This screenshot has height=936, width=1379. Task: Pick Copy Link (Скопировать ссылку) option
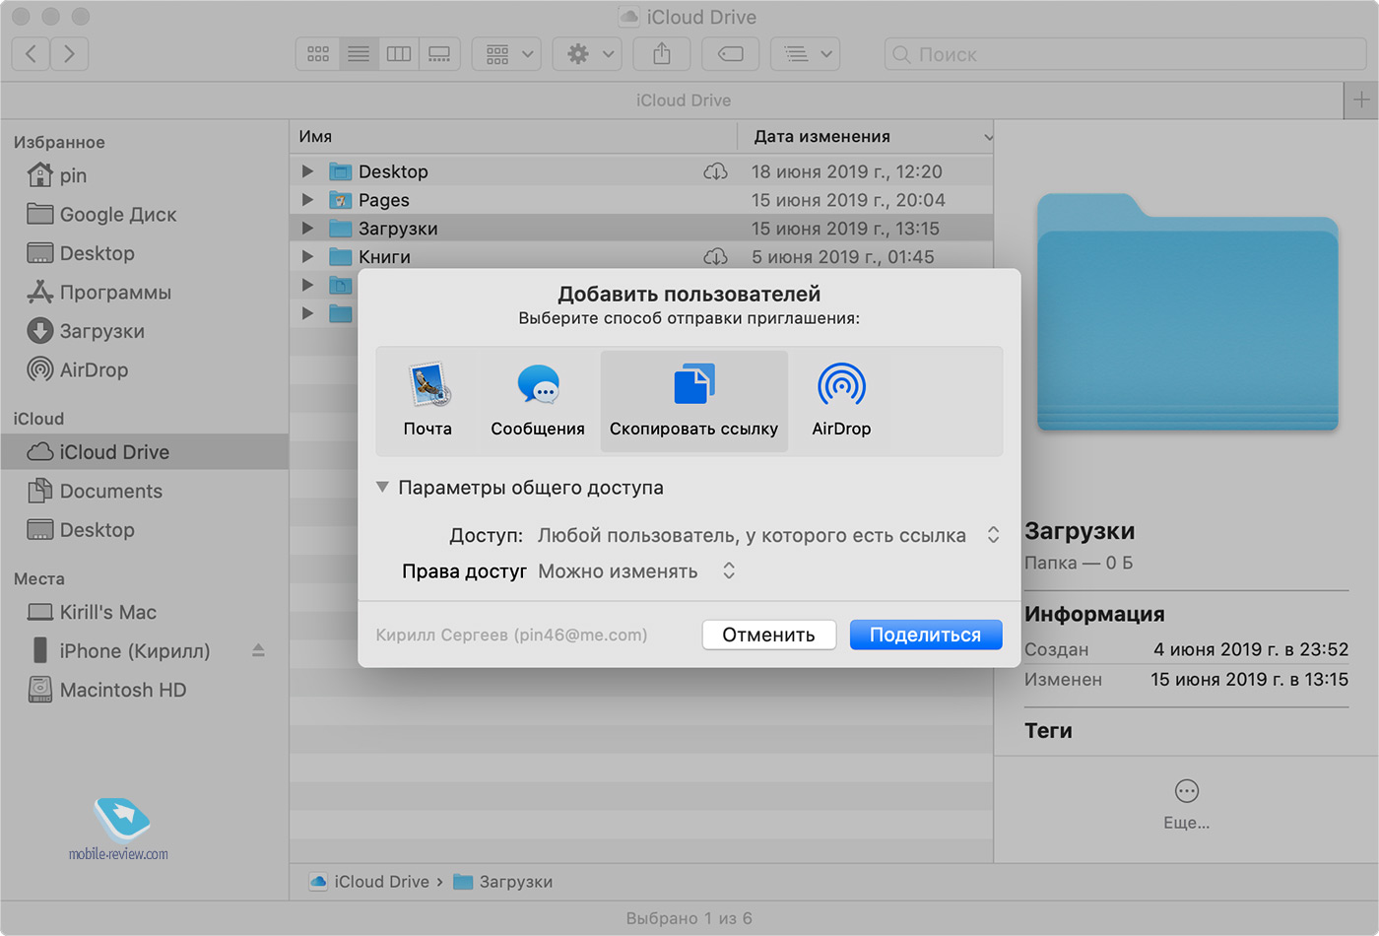[693, 401]
